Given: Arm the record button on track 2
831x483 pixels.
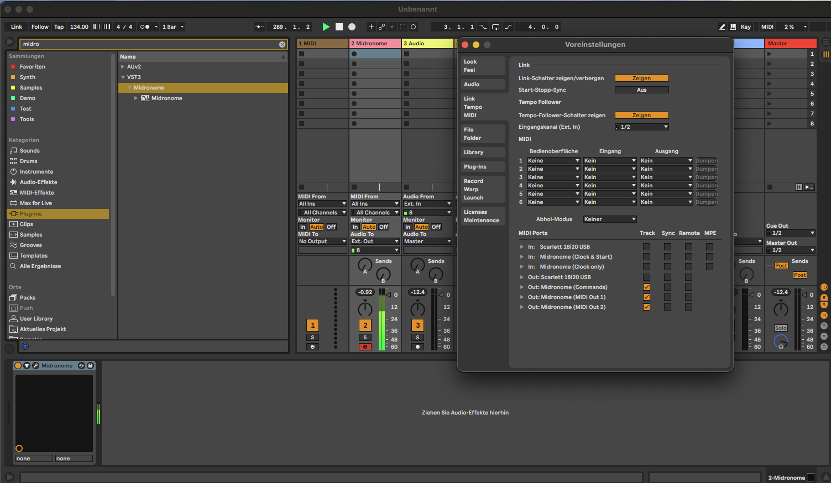Looking at the screenshot, I should pos(365,347).
